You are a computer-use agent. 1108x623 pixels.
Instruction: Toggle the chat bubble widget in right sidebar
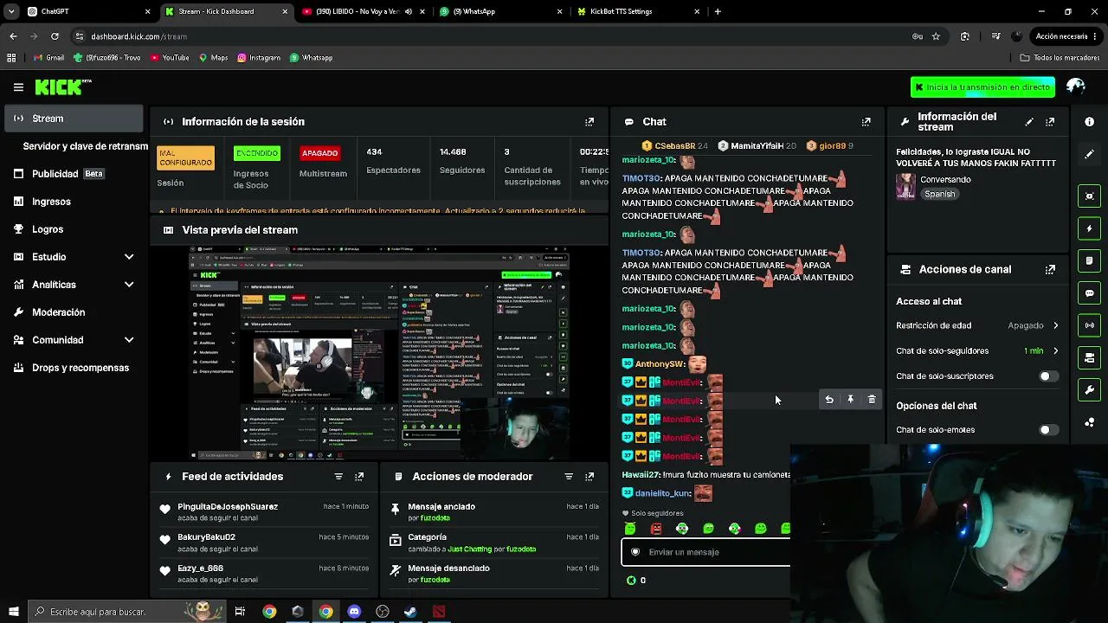tap(1090, 293)
